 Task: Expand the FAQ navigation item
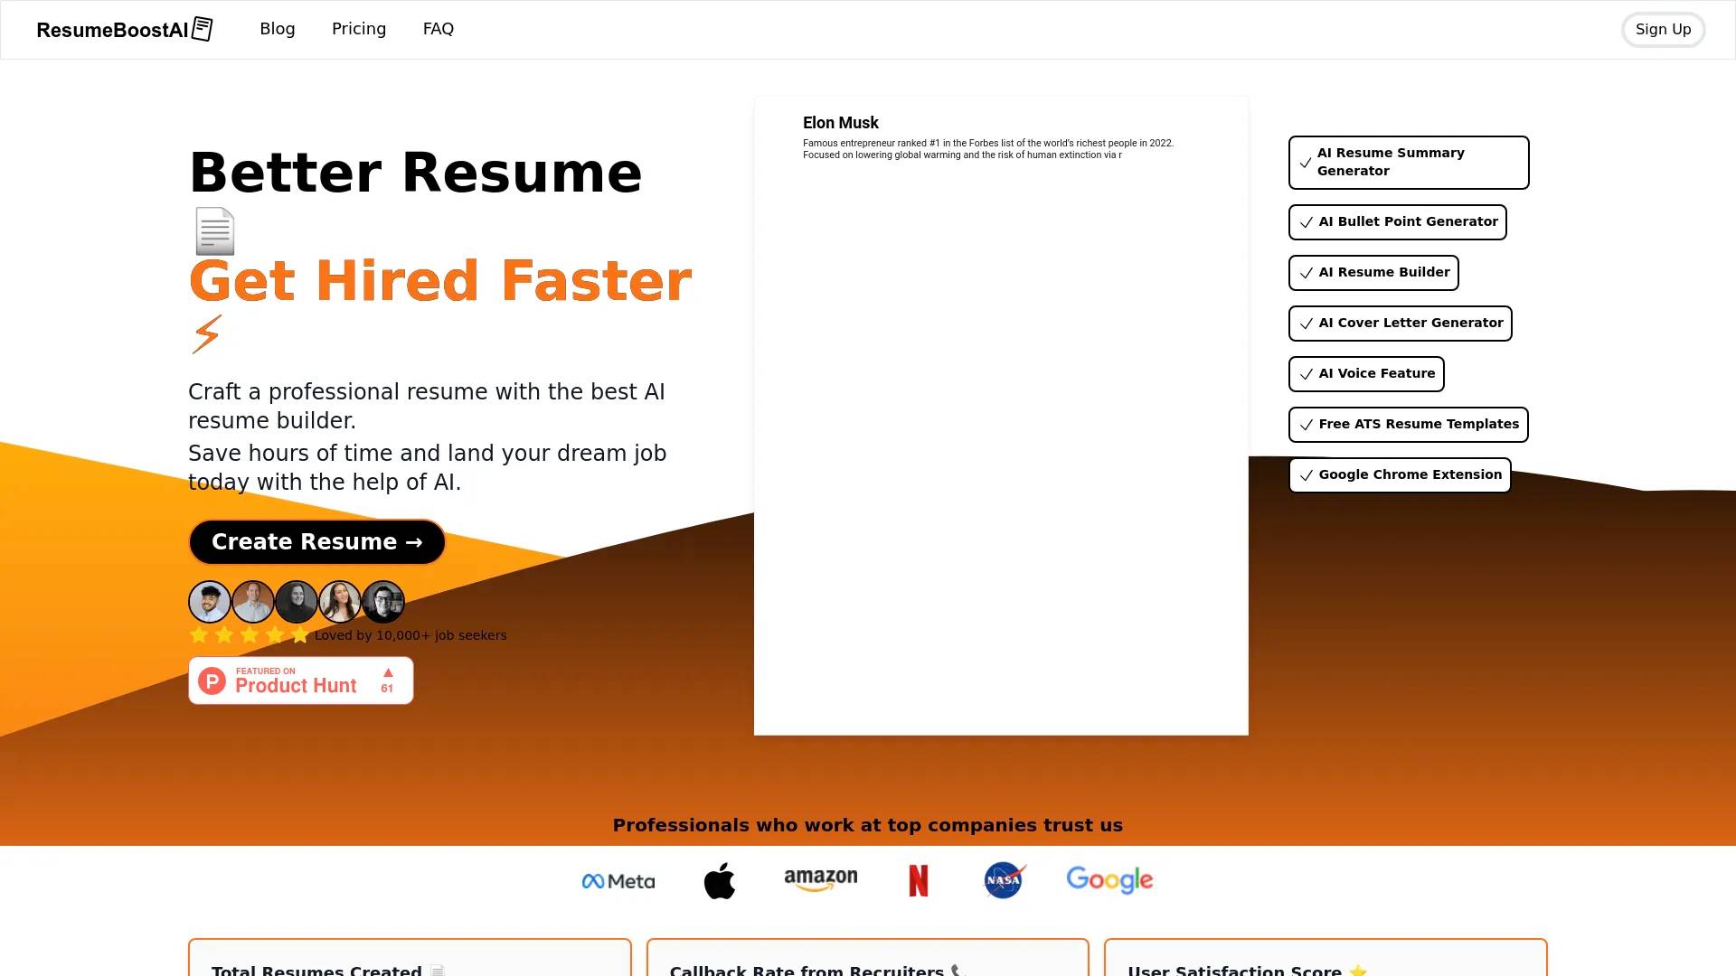[438, 29]
